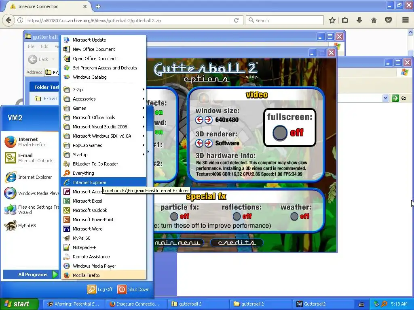This screenshot has width=414, height=310.
Task: Choose Open Office Document entry
Action: tap(104, 59)
